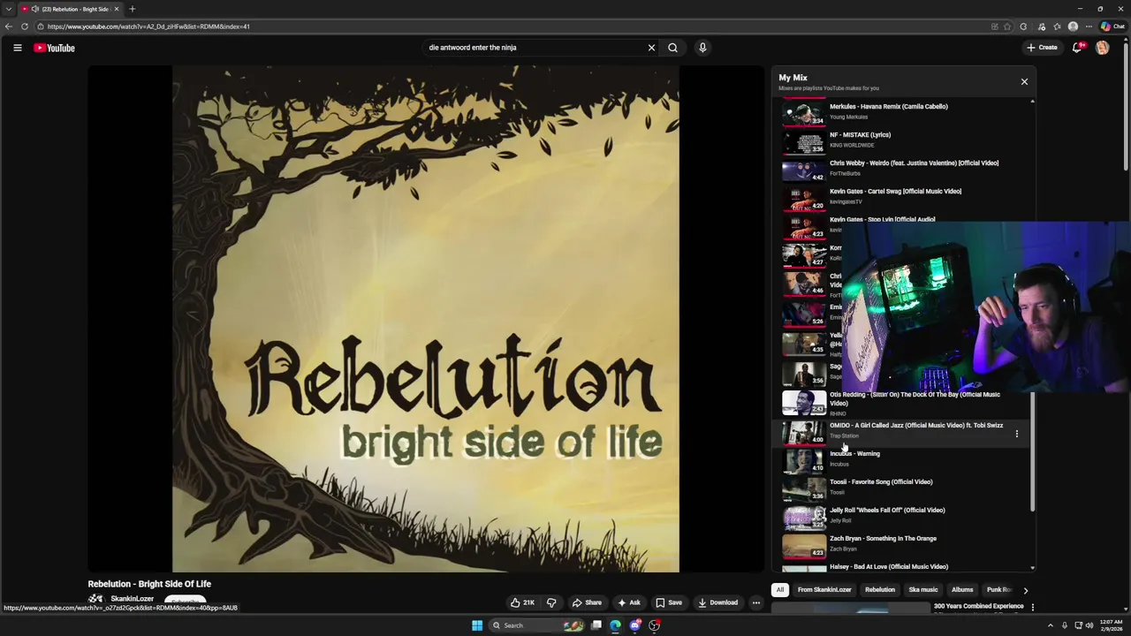
Task: Select the Albums filter chip
Action: tap(962, 590)
